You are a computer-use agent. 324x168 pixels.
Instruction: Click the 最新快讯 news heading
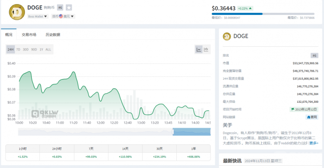pyautogui.click(x=232, y=161)
